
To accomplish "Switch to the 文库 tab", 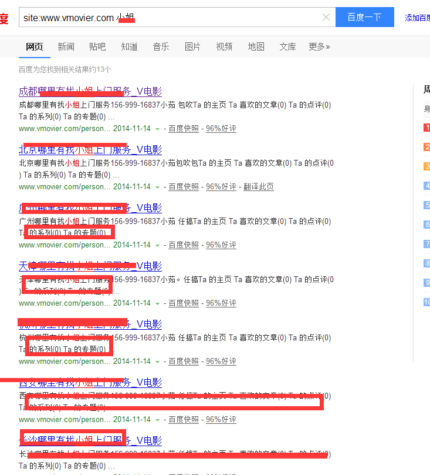I will tap(287, 46).
